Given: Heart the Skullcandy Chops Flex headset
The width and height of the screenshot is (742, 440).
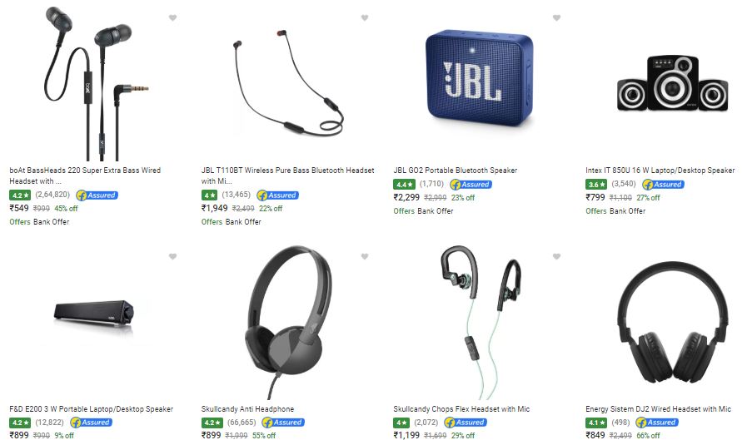Looking at the screenshot, I should [x=556, y=257].
